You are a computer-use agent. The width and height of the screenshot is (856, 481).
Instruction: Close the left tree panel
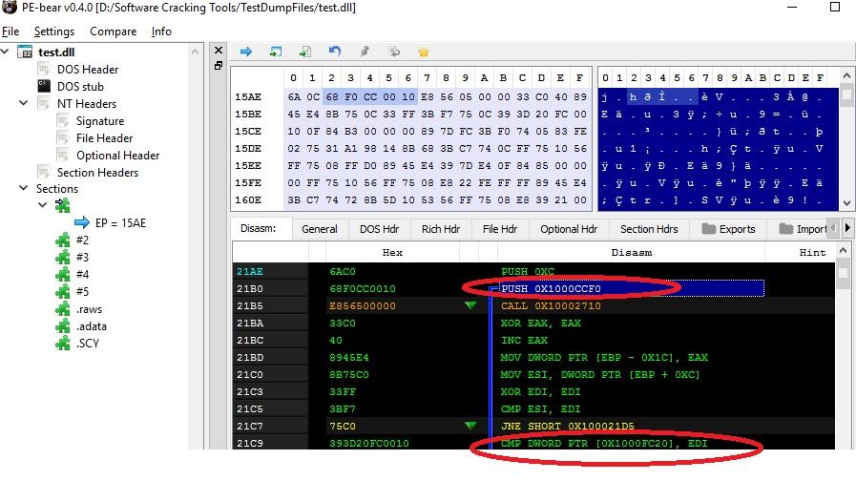219,50
